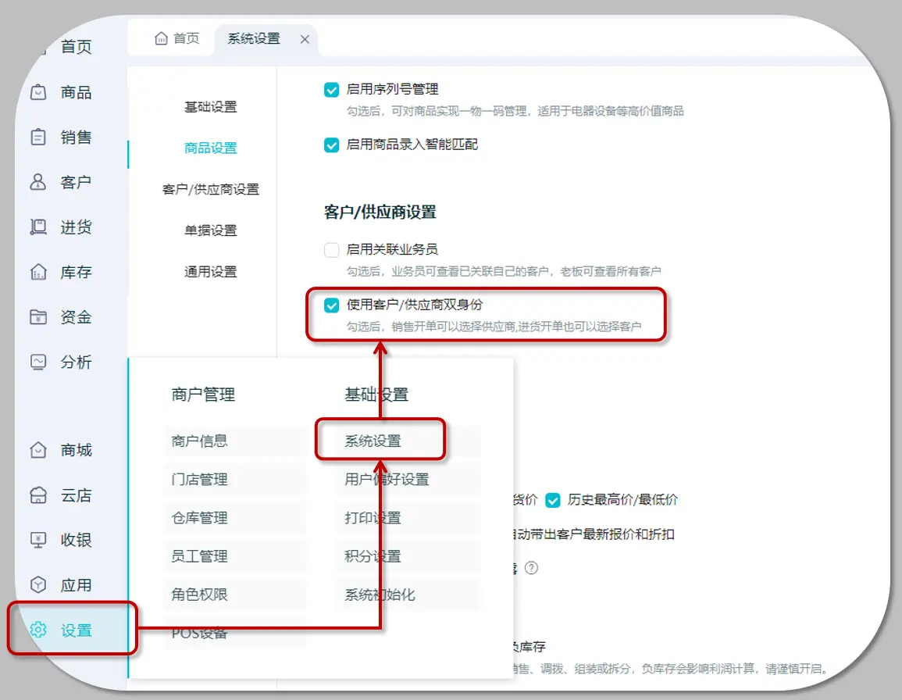Enable 启用关联业务员 checkbox

[x=331, y=250]
